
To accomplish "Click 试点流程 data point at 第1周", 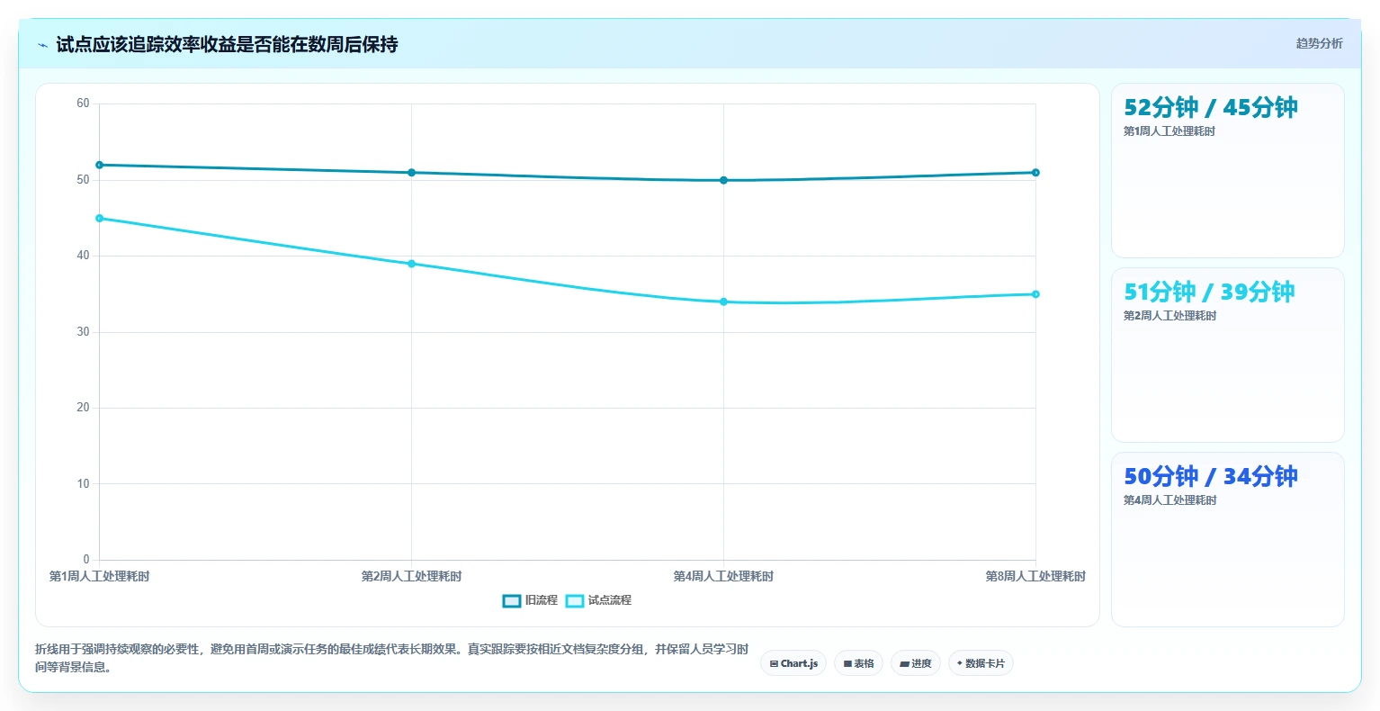I will (x=99, y=218).
